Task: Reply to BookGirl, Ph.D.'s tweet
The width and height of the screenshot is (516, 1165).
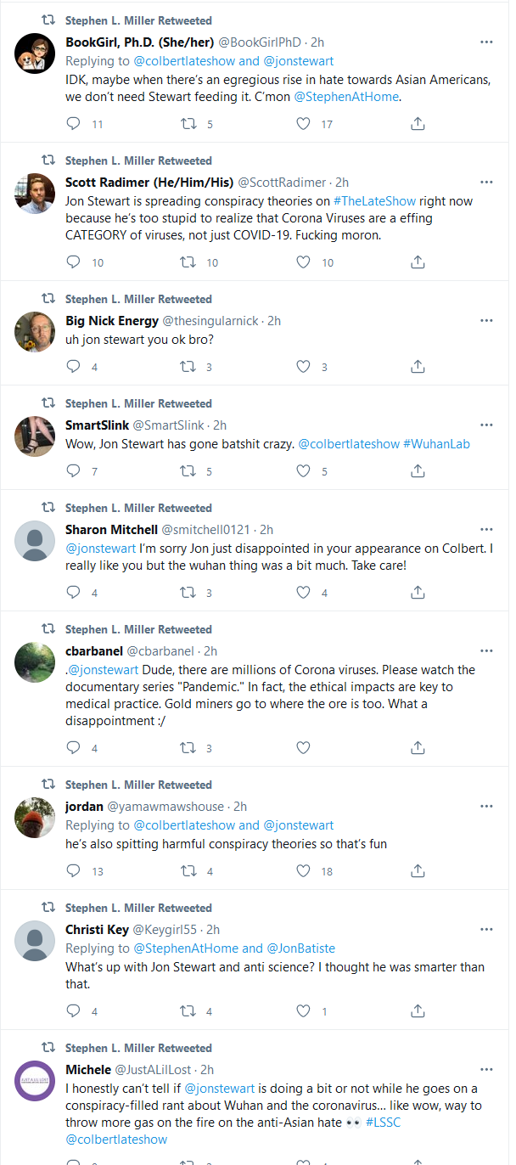Action: pos(74,124)
